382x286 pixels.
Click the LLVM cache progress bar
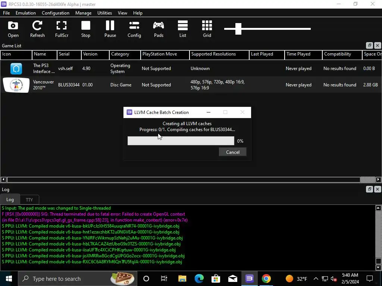click(181, 141)
